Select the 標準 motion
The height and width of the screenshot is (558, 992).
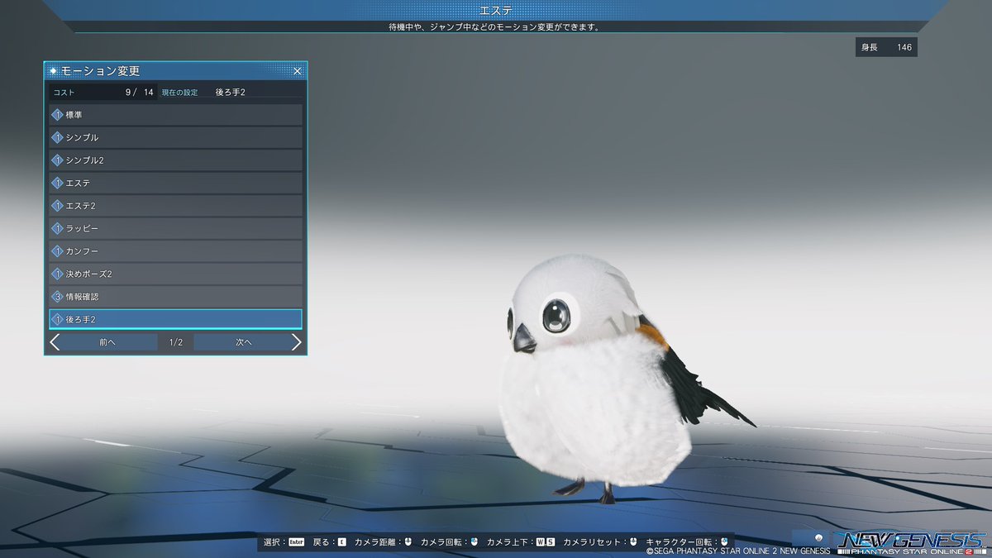click(175, 114)
